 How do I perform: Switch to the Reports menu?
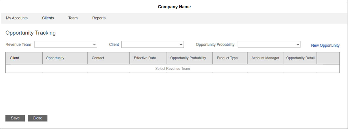pyautogui.click(x=99, y=18)
